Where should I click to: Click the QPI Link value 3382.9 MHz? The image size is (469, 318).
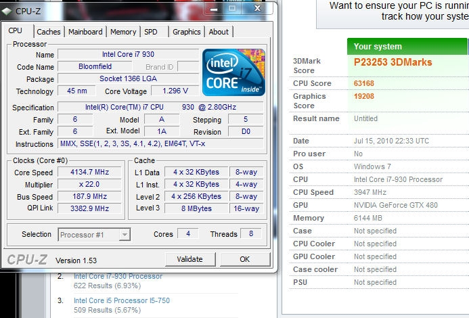[89, 208]
